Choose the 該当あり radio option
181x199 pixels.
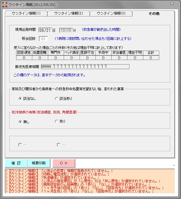tap(56, 99)
